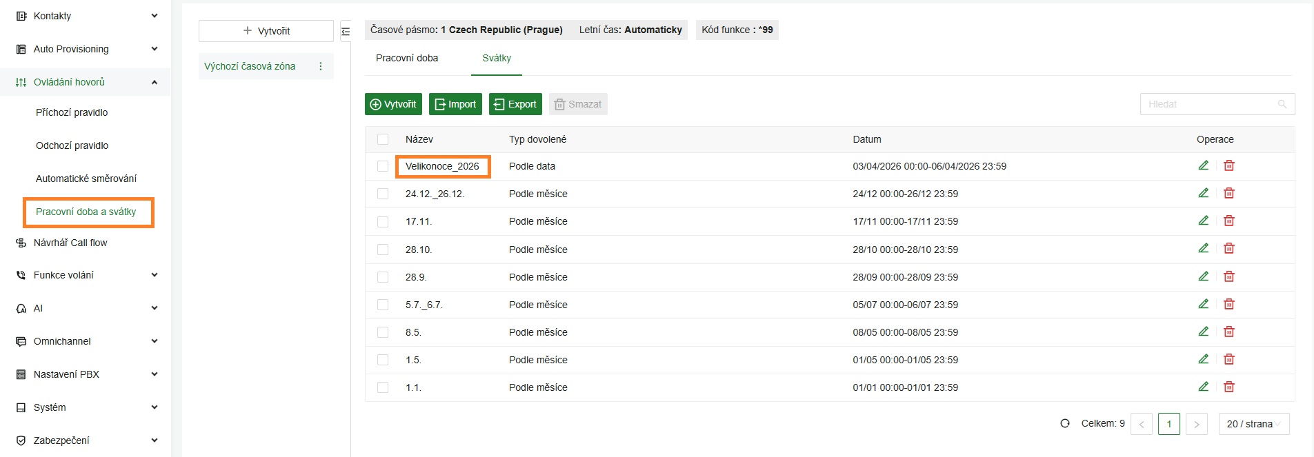
Task: Check the Velikonoce_2026 row checkbox
Action: coord(383,166)
